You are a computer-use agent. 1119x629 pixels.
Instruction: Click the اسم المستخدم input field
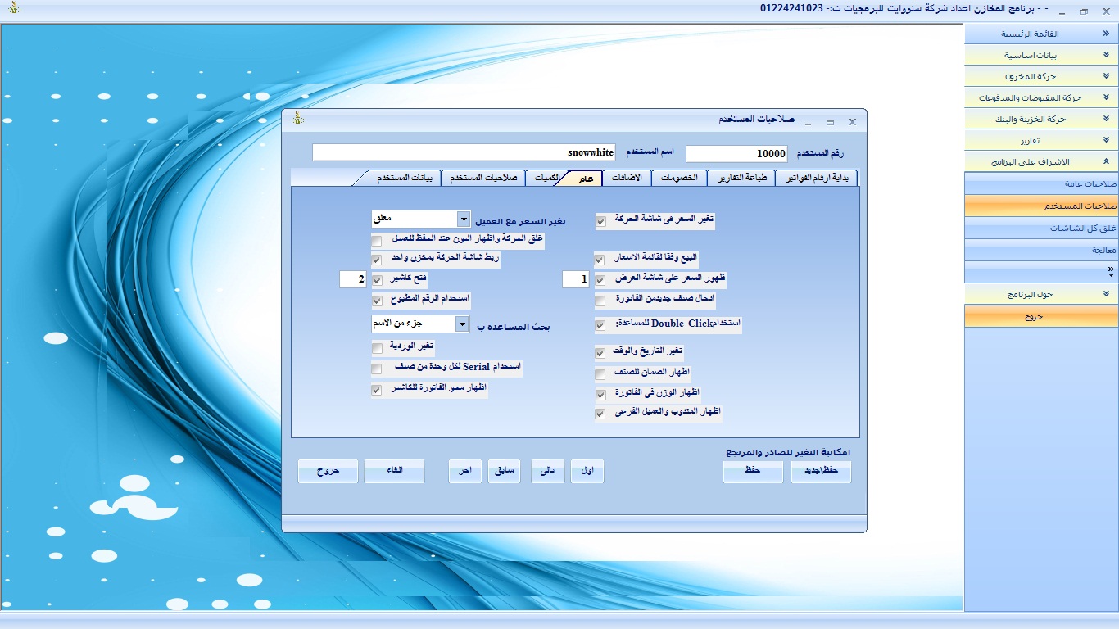point(464,153)
